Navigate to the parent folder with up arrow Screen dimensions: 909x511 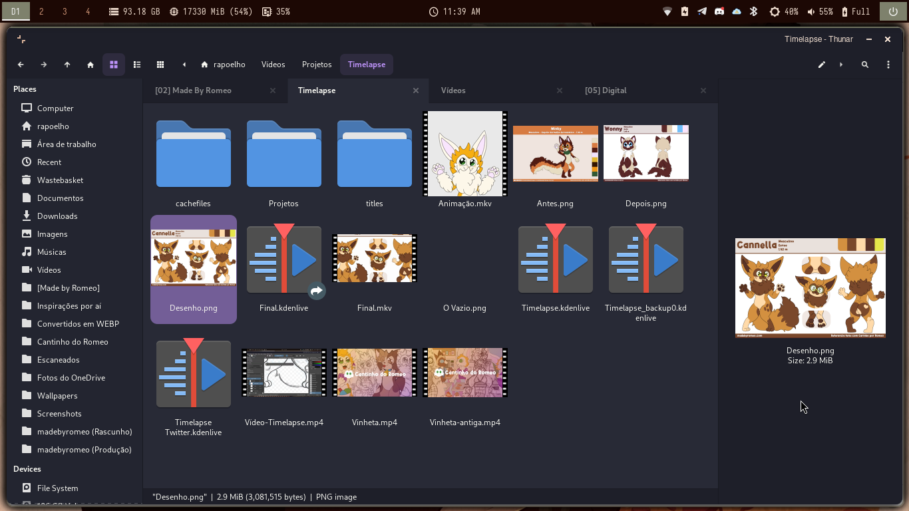coord(67,65)
